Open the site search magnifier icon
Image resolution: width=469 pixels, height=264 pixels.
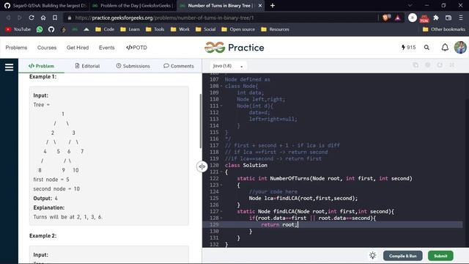(x=426, y=47)
